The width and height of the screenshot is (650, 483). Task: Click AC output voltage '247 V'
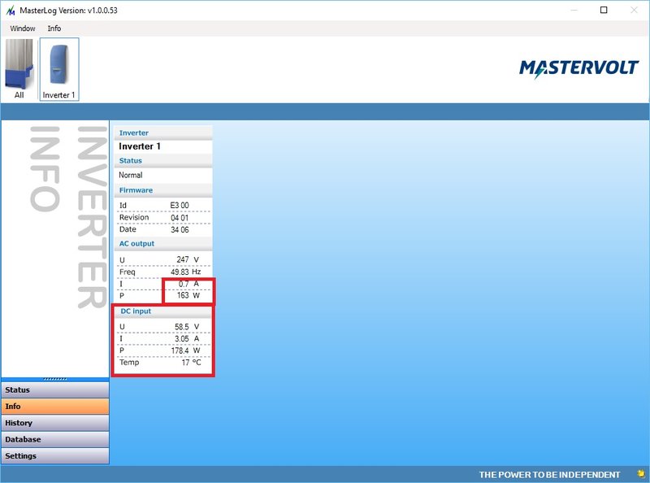pyautogui.click(x=188, y=259)
